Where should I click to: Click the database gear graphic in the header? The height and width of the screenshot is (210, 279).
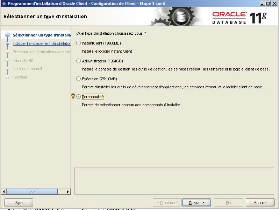[181, 16]
